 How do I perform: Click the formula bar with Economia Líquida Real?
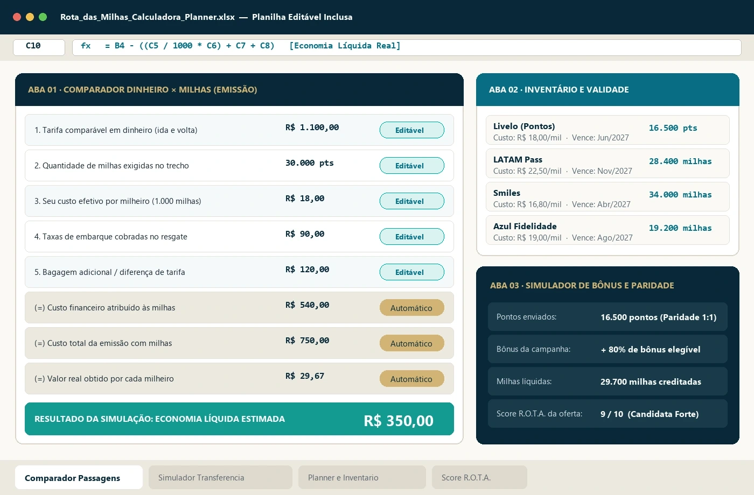(407, 47)
